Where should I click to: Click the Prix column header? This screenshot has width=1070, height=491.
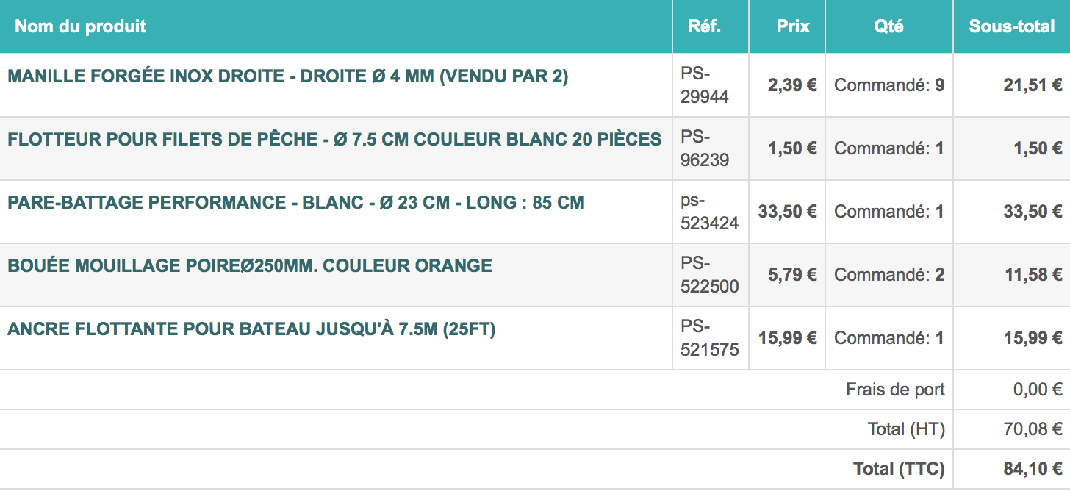click(x=793, y=26)
